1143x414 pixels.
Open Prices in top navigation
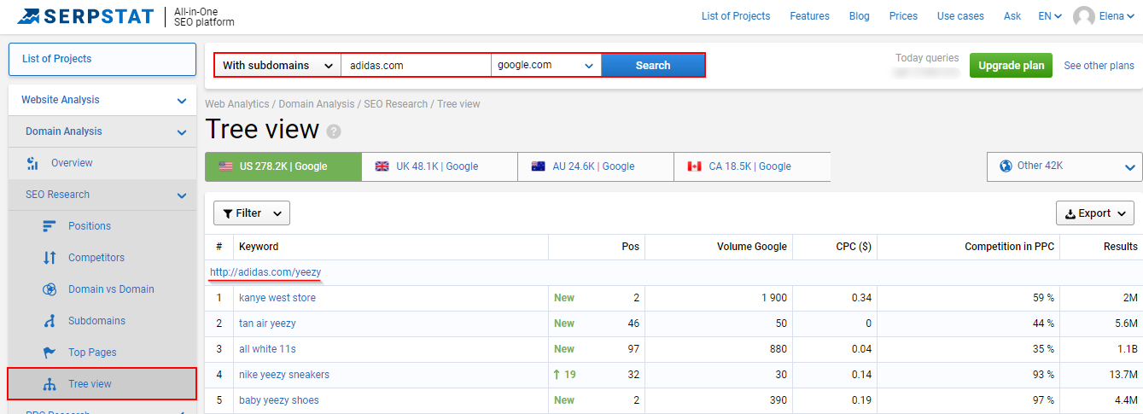(903, 16)
